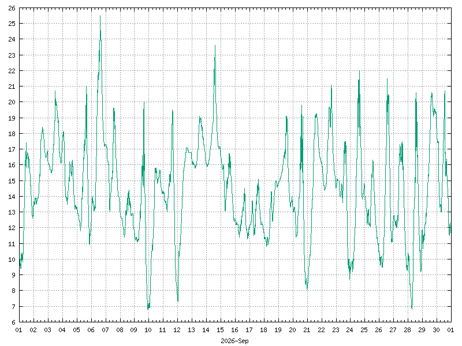Image resolution: width=462 pixels, height=346 pixels.
Task: Click the y-axis label '21'
Action: (12, 86)
